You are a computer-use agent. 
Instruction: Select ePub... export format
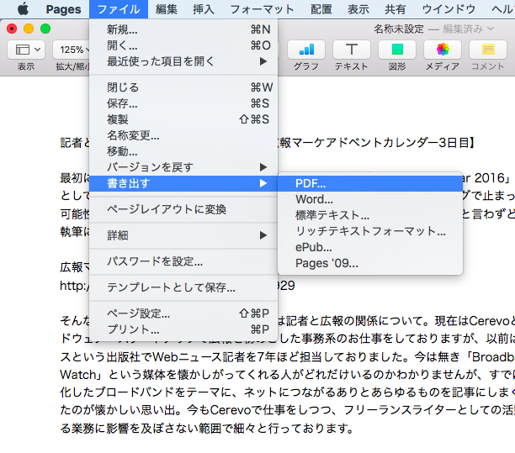314,247
